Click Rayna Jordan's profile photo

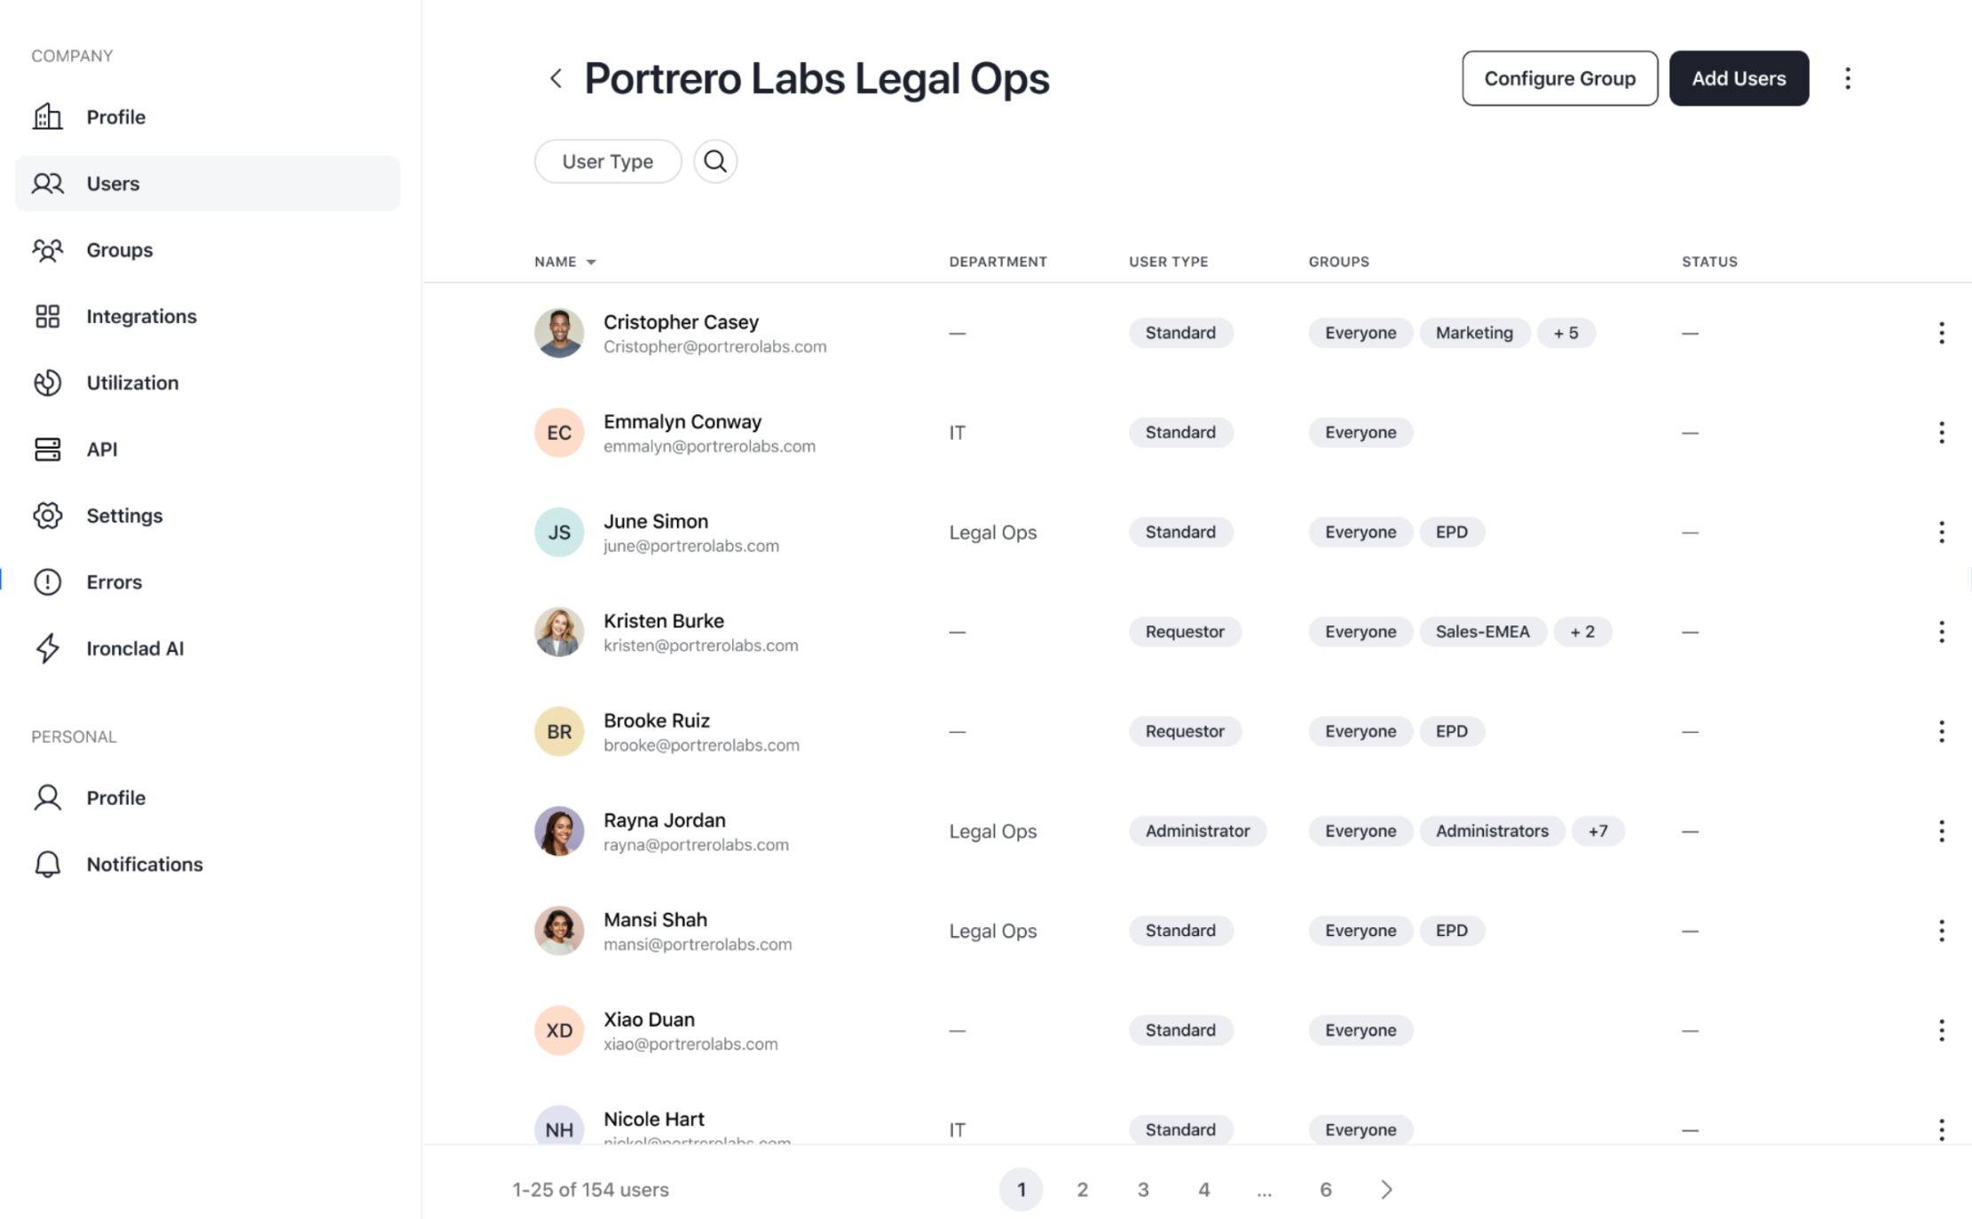point(559,831)
